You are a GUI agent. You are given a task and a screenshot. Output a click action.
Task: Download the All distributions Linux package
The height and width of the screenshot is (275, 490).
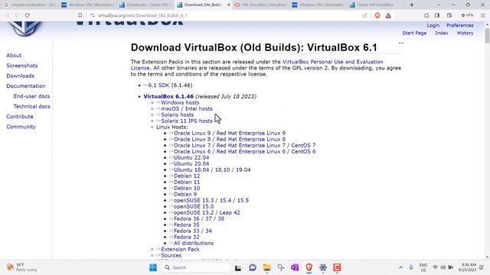pyautogui.click(x=194, y=243)
